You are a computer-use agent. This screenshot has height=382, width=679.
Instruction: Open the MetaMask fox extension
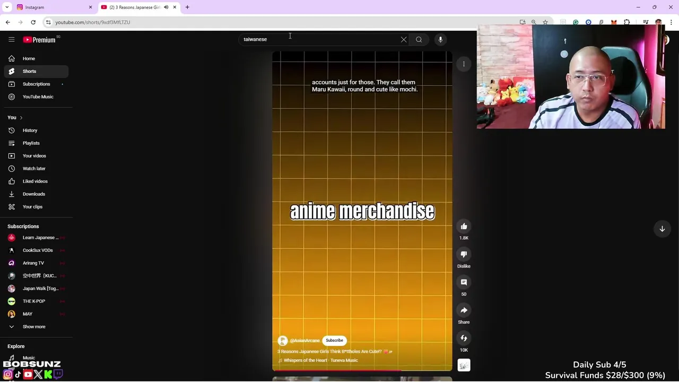coord(614,22)
